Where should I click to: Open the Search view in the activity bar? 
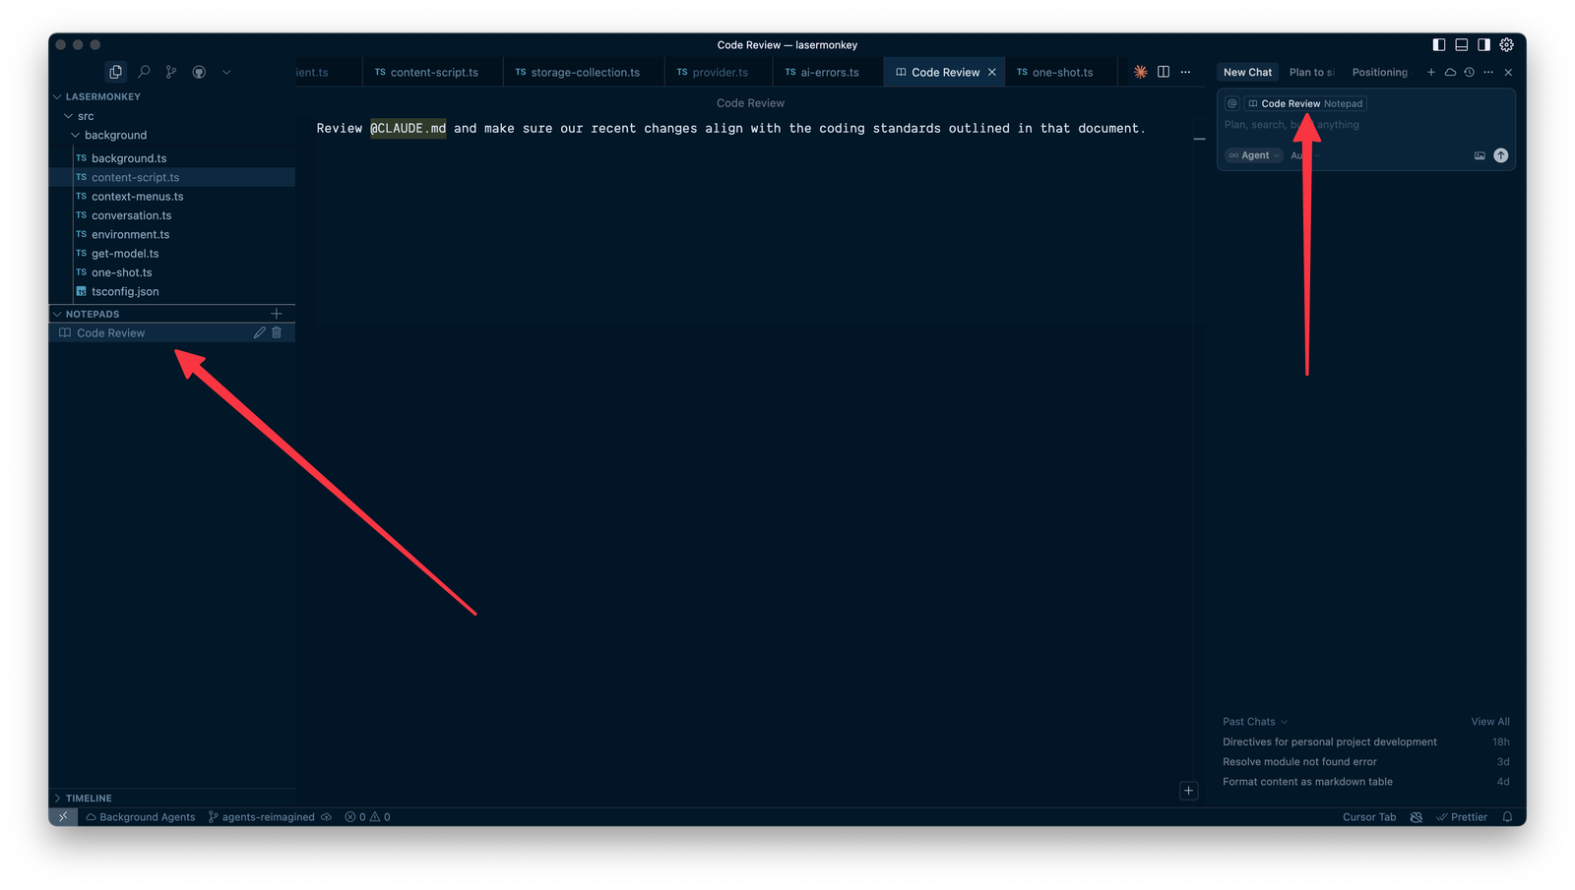coord(144,72)
